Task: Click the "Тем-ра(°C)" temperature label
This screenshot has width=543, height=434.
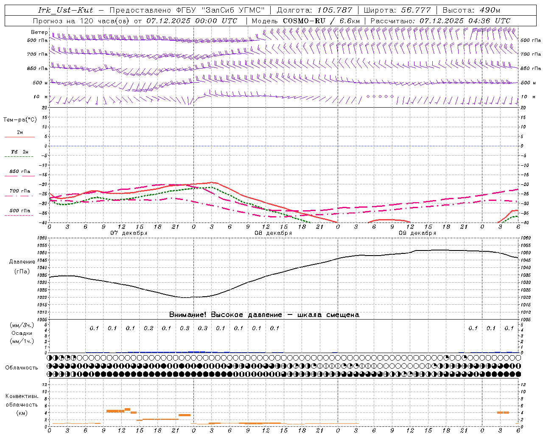Action: click(x=20, y=120)
